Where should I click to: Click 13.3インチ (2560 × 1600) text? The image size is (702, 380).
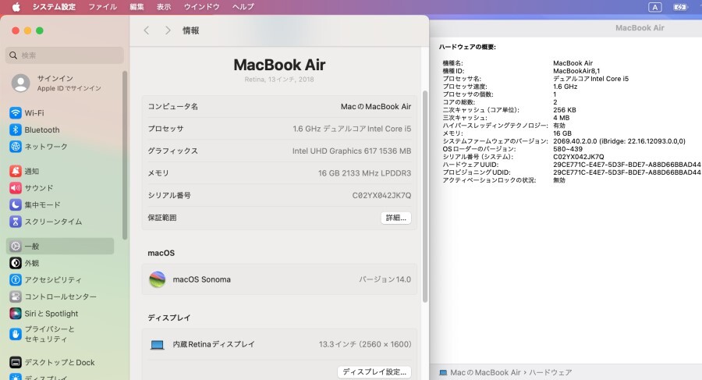pos(365,344)
